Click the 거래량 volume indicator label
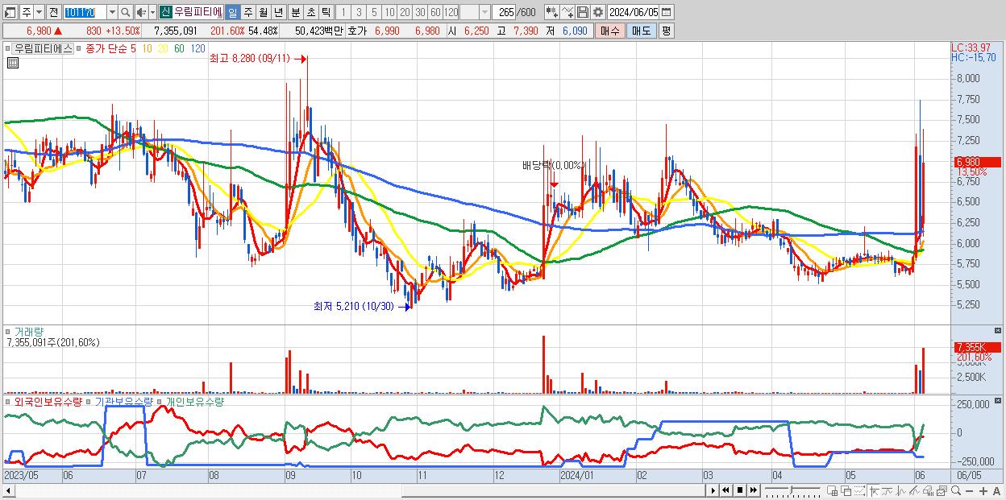Viewport: 1006px width, 500px height. 28,332
